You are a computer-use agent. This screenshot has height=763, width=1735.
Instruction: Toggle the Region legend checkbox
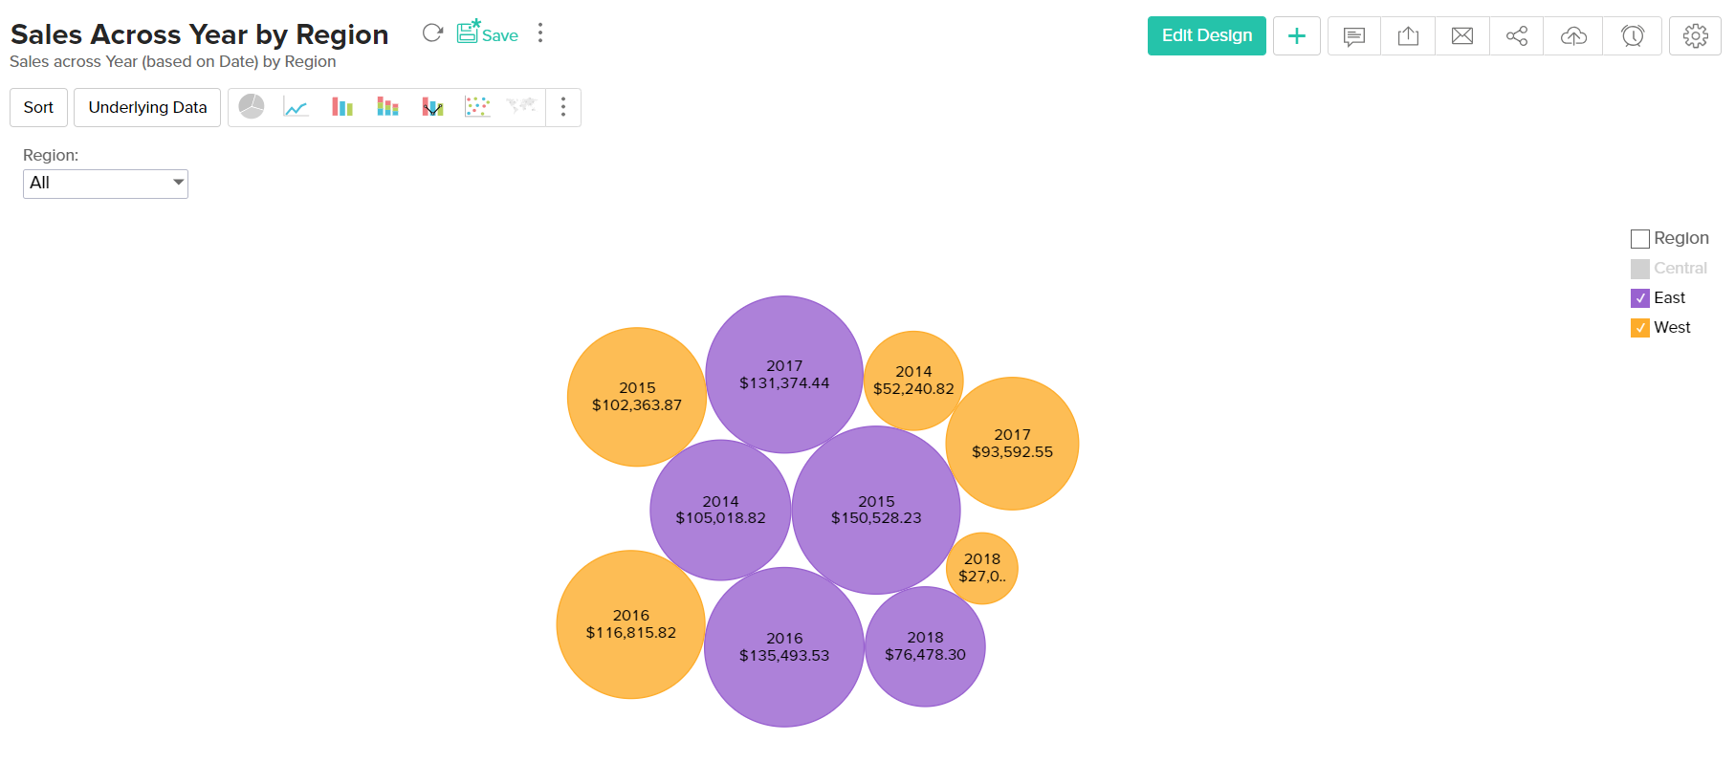[1639, 239]
